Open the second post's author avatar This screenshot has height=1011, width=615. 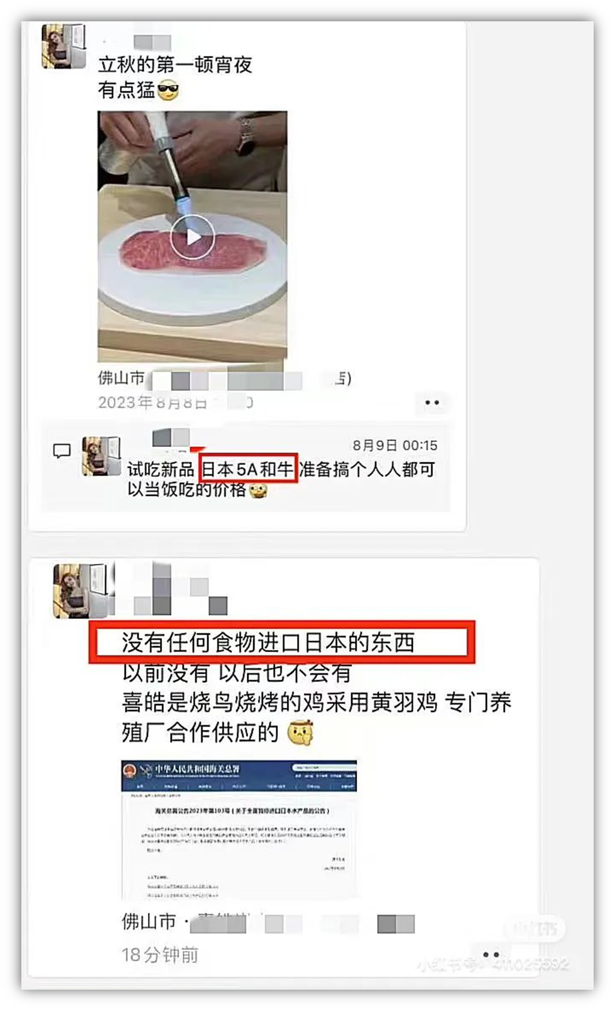coord(80,590)
